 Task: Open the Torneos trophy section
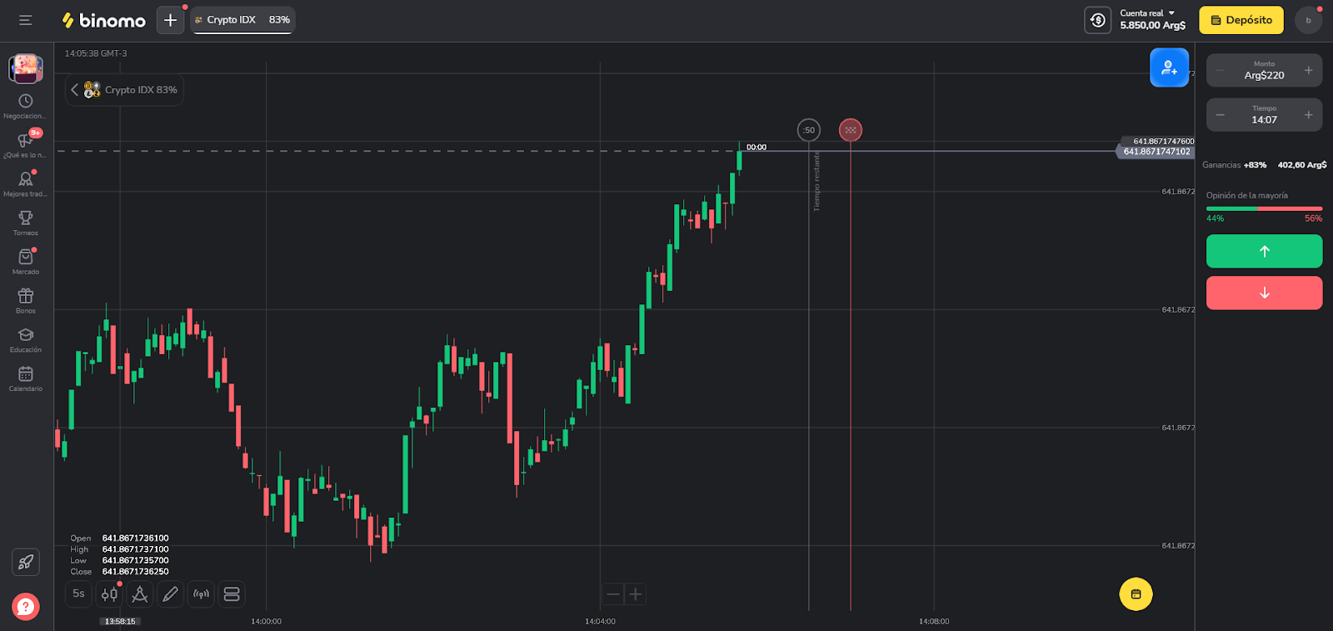click(26, 222)
